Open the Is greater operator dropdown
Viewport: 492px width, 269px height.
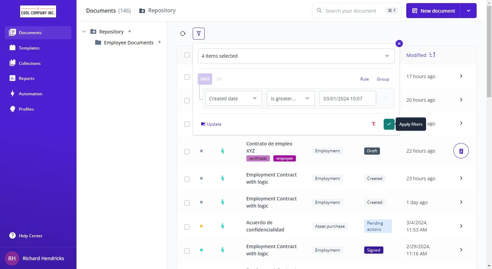(290, 98)
